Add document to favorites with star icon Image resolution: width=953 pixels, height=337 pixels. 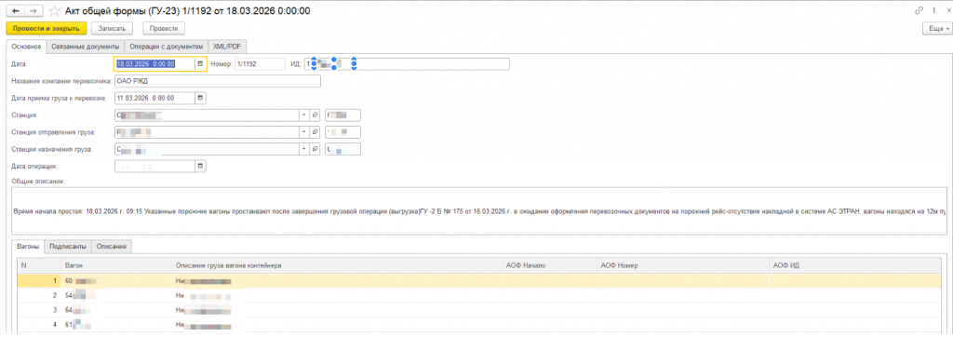coord(54,11)
